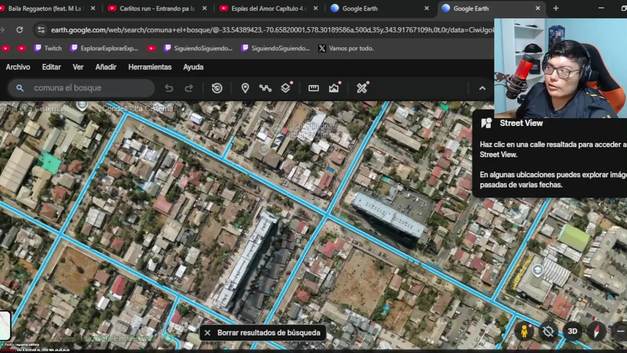627x353 pixels.
Task: Close the active Google Earth tab
Action: pos(538,8)
